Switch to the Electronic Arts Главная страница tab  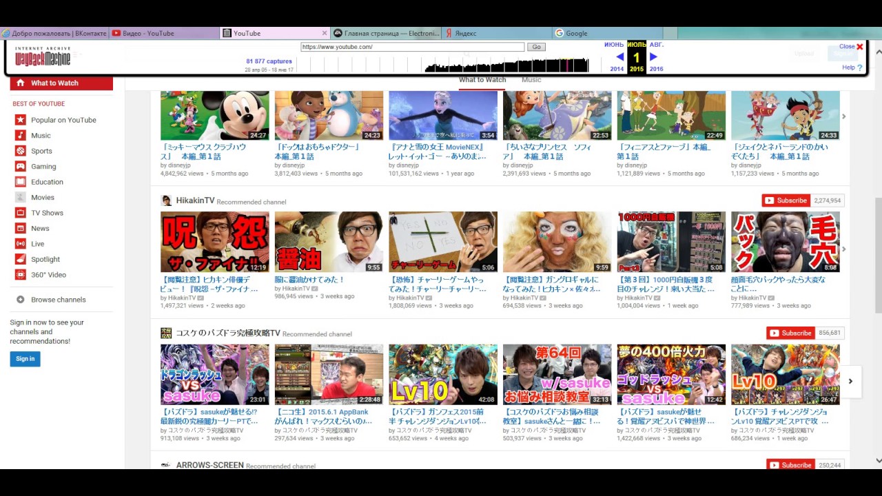click(x=385, y=33)
